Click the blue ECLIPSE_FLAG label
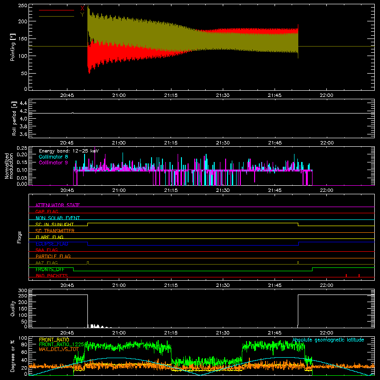The image size is (380, 380). [x=52, y=244]
